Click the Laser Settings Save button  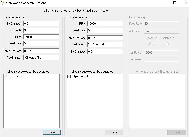point(177,132)
